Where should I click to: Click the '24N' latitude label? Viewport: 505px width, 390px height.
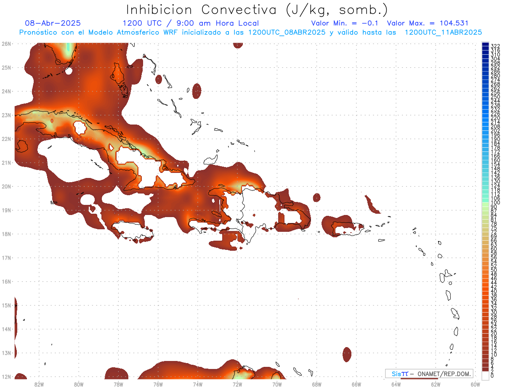click(x=6, y=91)
